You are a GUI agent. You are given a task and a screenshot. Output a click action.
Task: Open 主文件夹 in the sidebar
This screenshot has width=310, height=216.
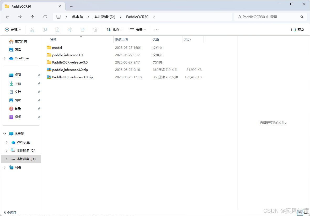point(18,41)
